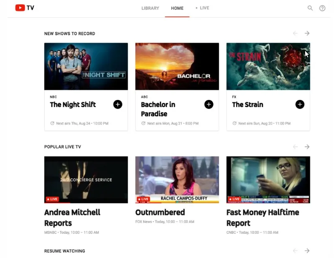This screenshot has width=334, height=258.
Task: Open Bachelor in Paradise title link
Action: pos(158,109)
